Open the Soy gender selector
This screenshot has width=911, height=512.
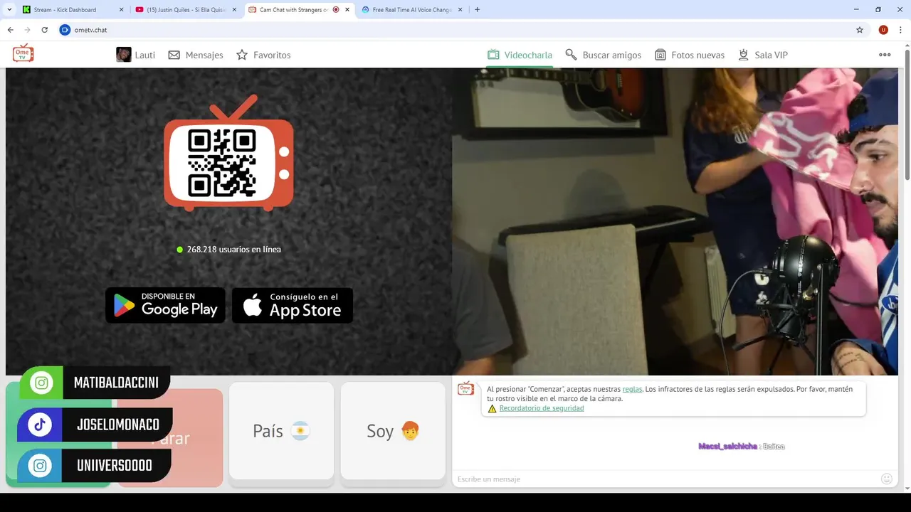click(x=393, y=431)
